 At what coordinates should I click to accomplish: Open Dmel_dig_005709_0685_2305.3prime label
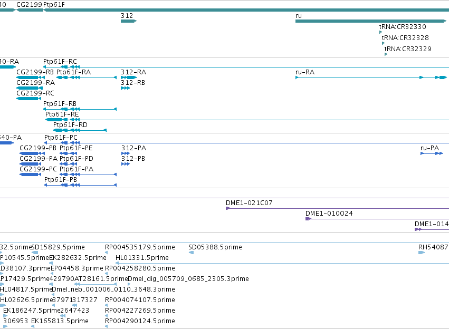coord(188,279)
